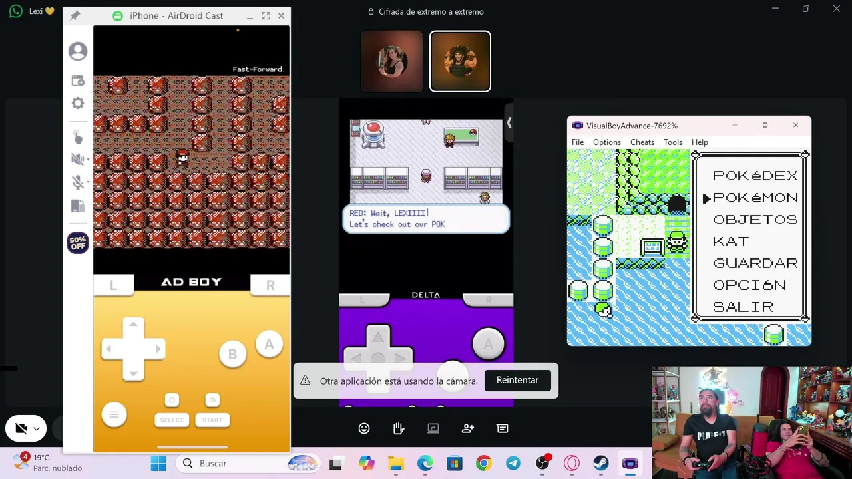Select OBJETOS in game menu

pos(755,220)
